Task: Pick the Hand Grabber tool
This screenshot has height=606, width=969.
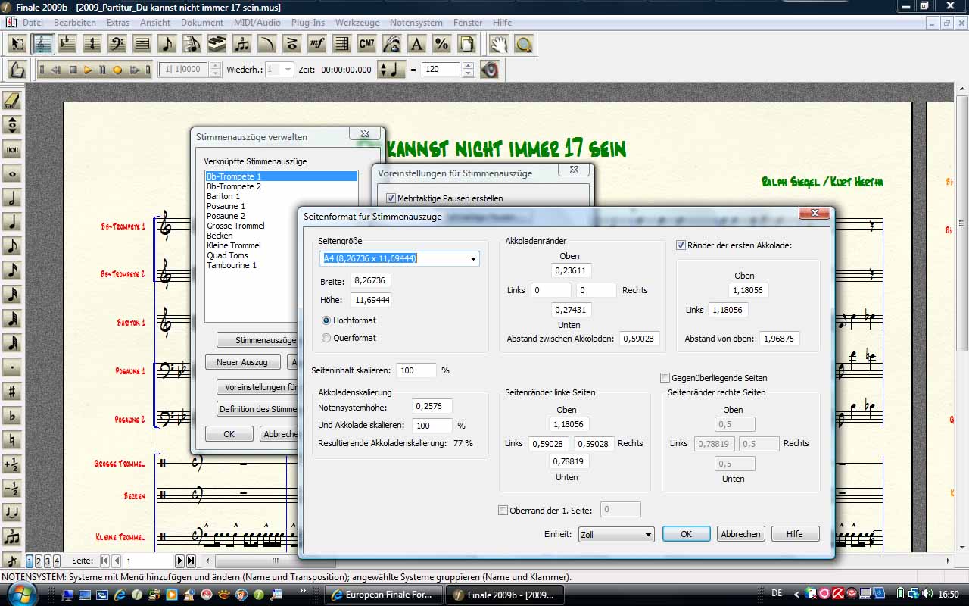Action: tap(497, 44)
